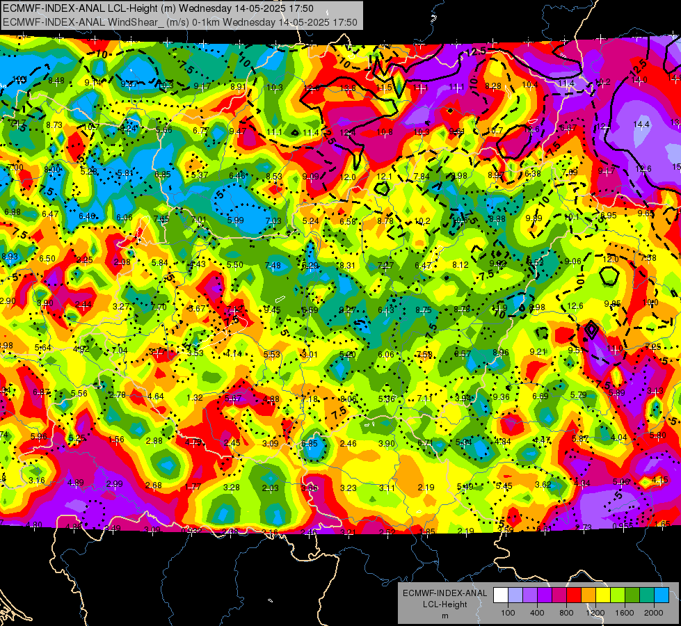The height and width of the screenshot is (626, 681).
Task: Click the legend label 1600
Action: [x=625, y=613]
